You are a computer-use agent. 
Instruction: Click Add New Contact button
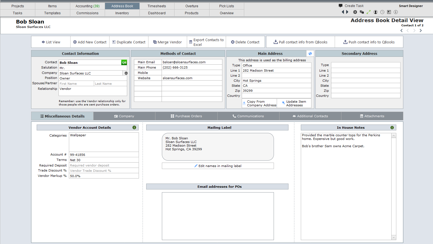(90, 42)
